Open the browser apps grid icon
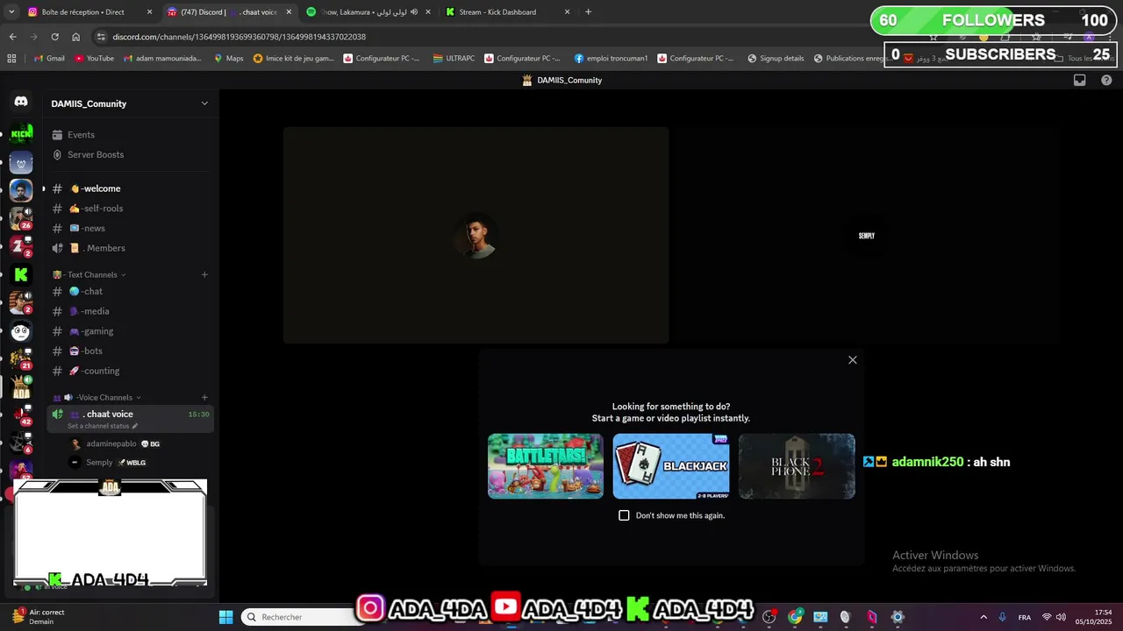This screenshot has width=1123, height=631. tap(11, 59)
